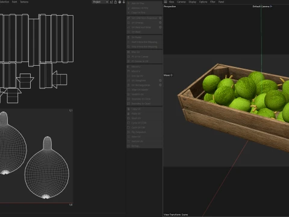Click the Mirror V command
Image resolution: width=289 pixels, height=217 pixels.
[144, 71]
